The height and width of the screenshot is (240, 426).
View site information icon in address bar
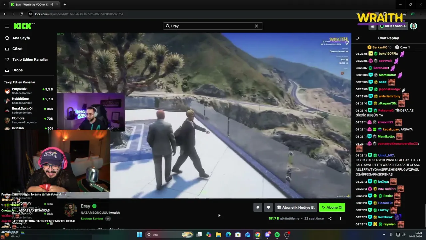(31, 14)
